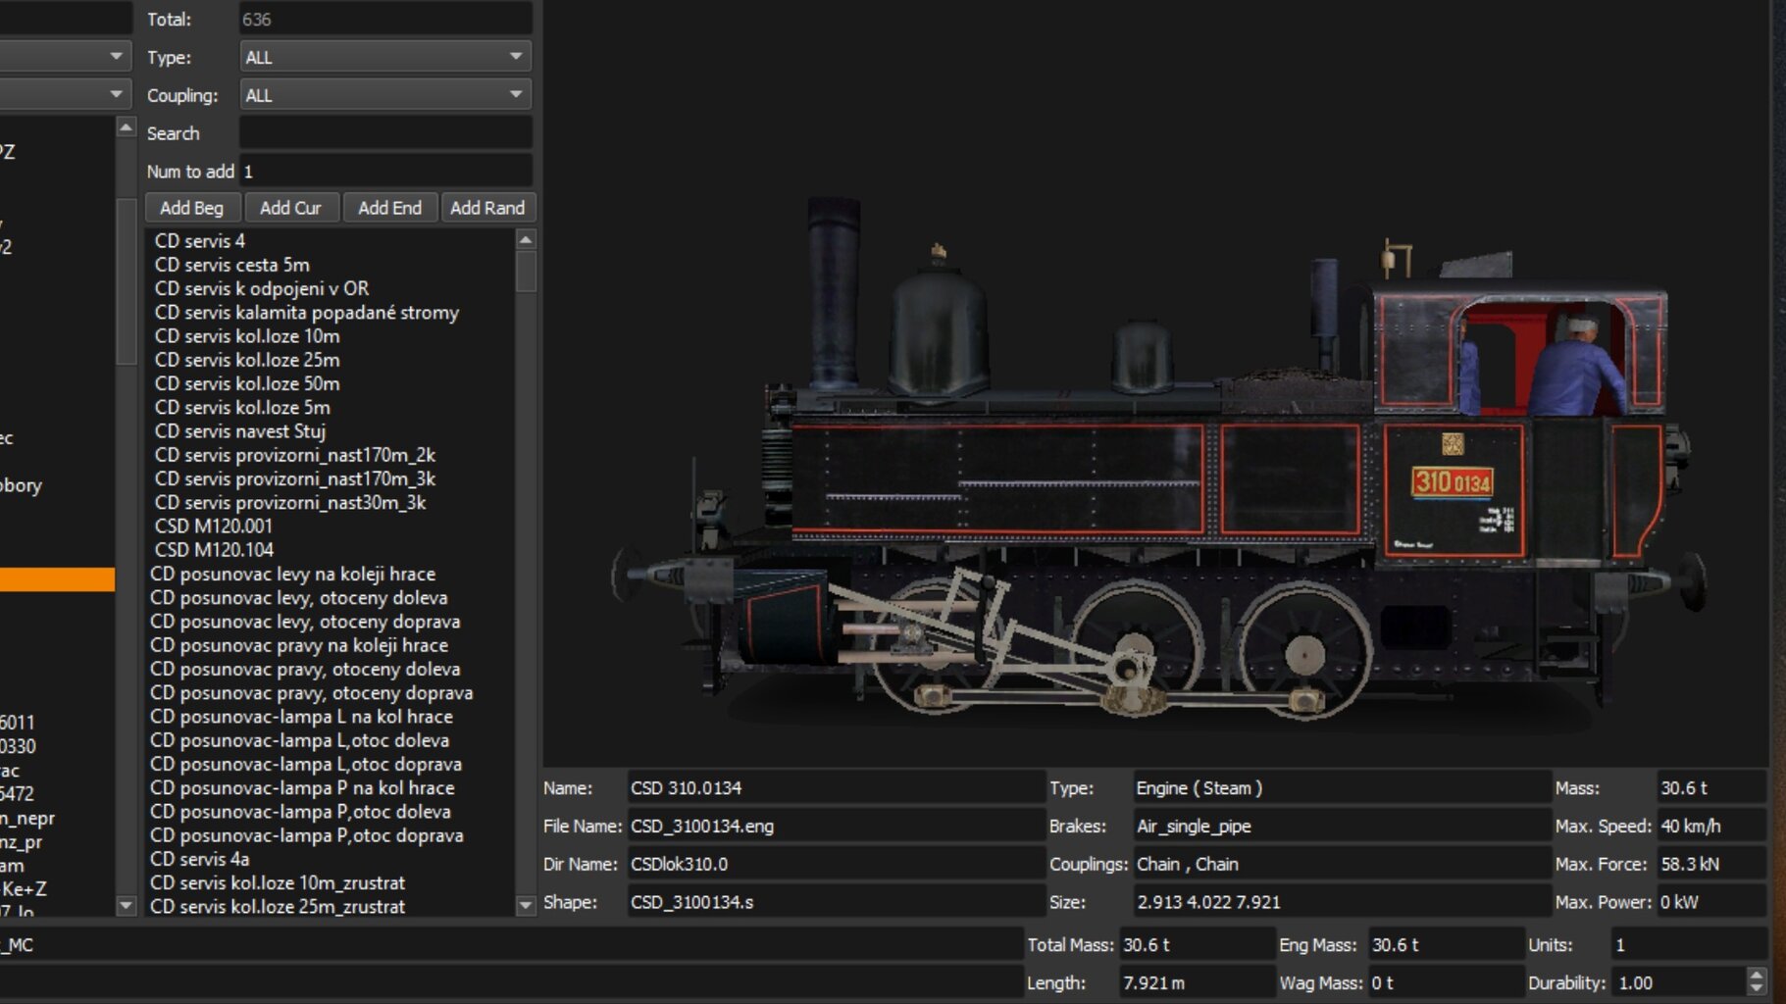
Task: Select CD servis navest Stuj entry
Action: [x=240, y=431]
